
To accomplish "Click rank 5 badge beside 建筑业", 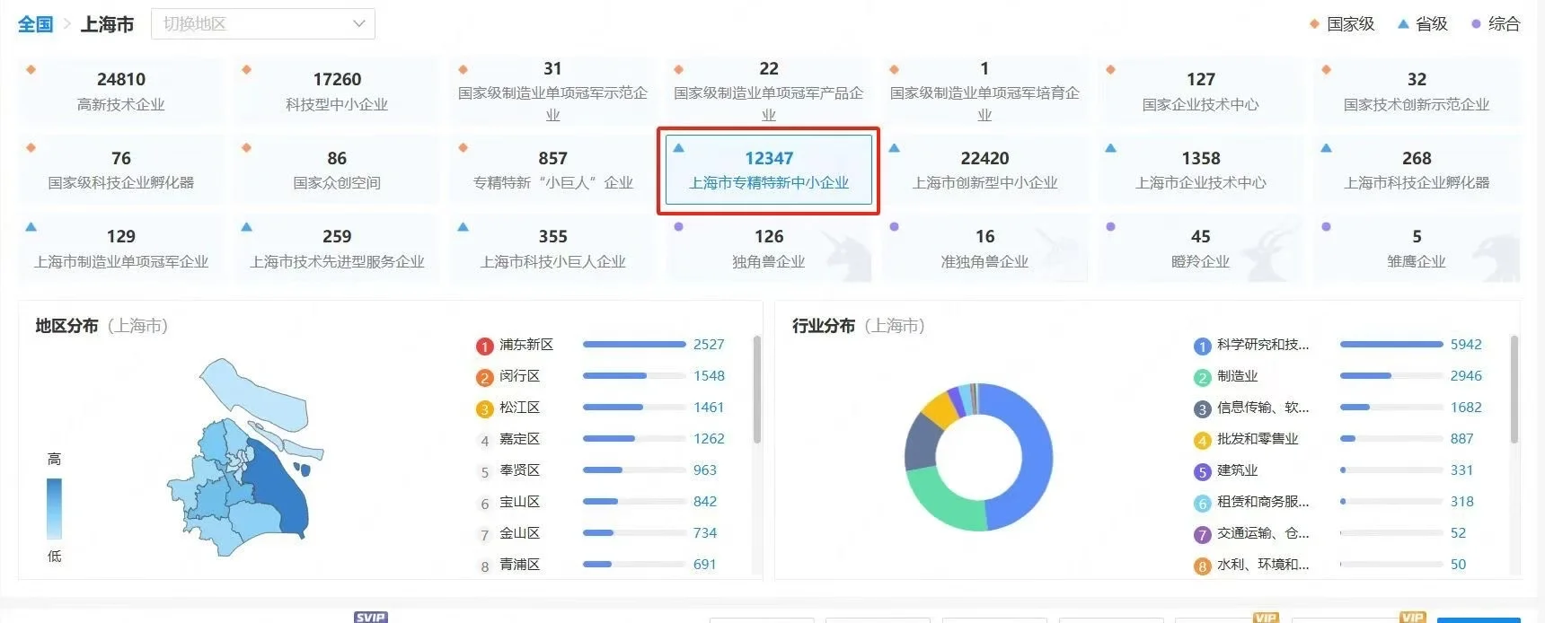I will [1203, 472].
